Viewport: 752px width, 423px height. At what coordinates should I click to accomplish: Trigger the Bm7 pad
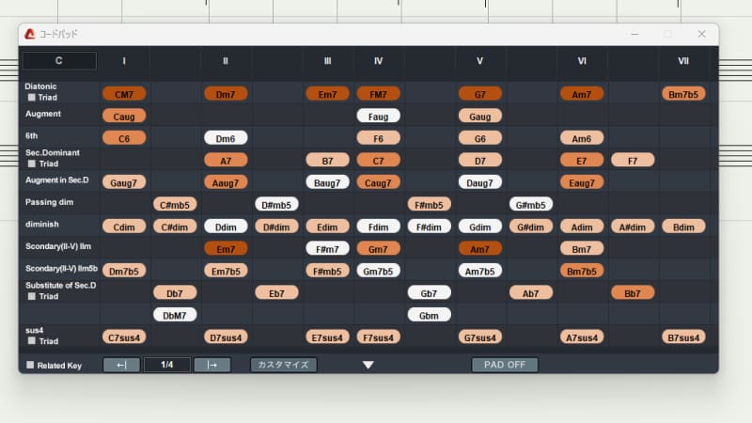[581, 248]
